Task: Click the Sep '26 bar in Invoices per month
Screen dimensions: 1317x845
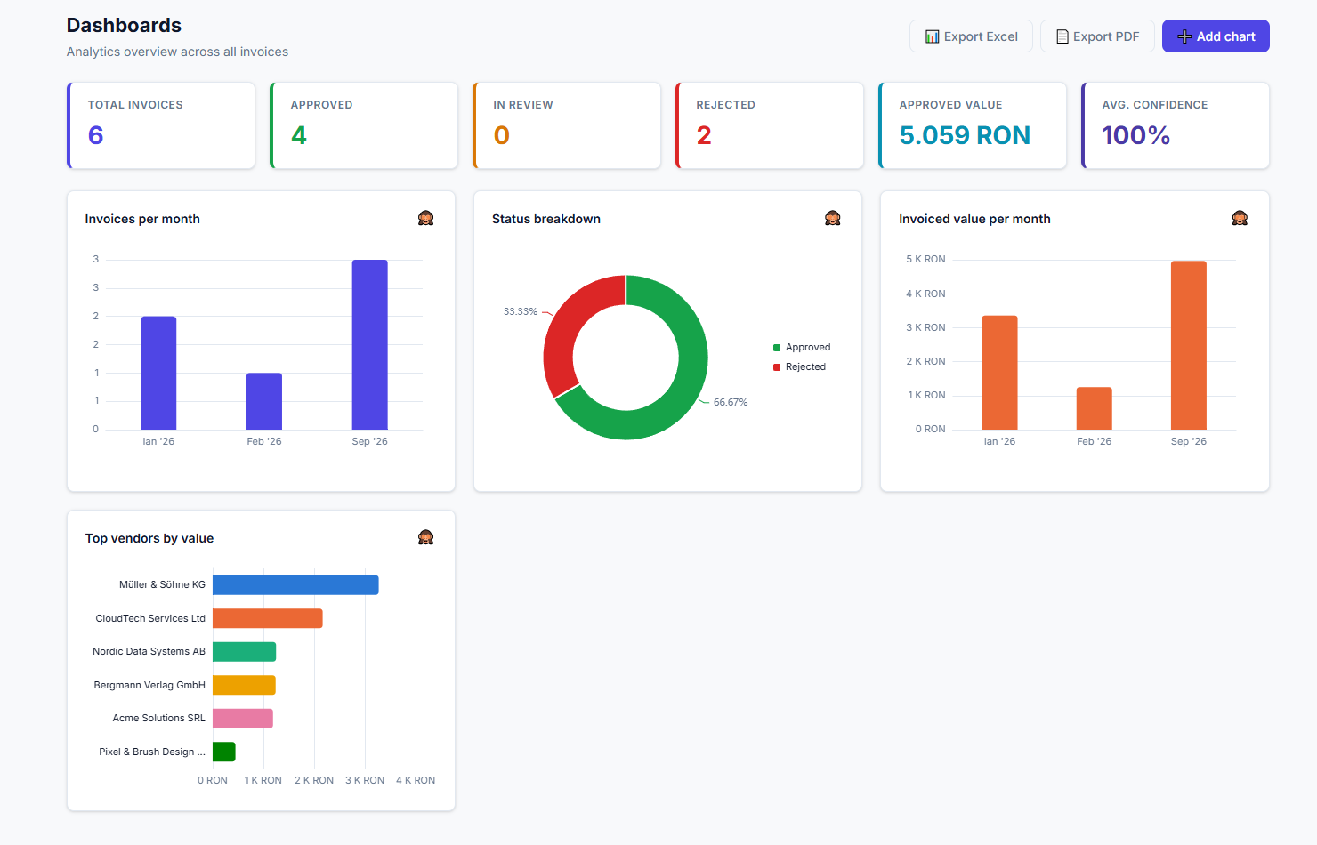Action: pyautogui.click(x=369, y=345)
